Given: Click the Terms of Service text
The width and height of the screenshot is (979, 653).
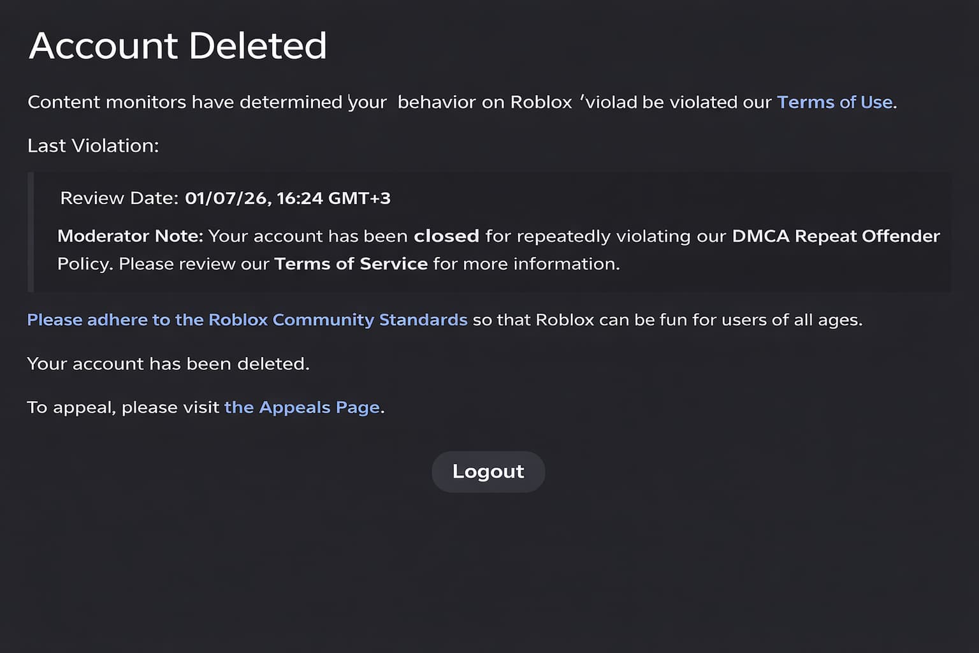Looking at the screenshot, I should (x=350, y=263).
